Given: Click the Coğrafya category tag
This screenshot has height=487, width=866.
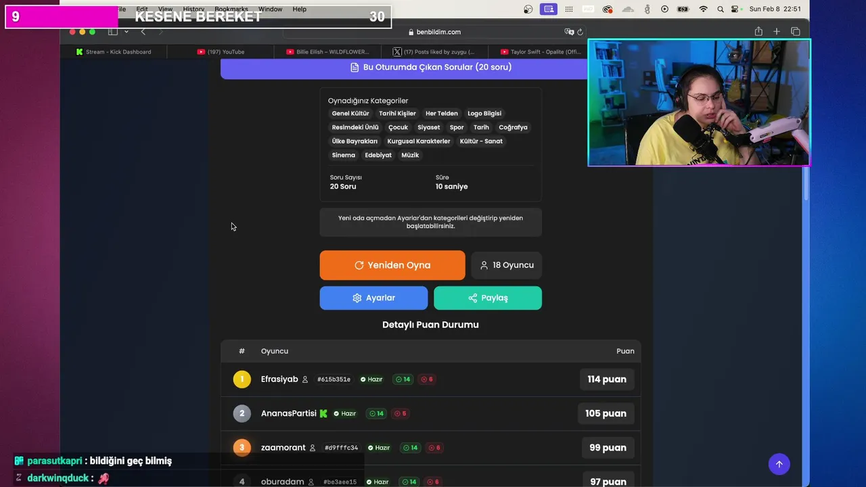Looking at the screenshot, I should click(x=513, y=127).
